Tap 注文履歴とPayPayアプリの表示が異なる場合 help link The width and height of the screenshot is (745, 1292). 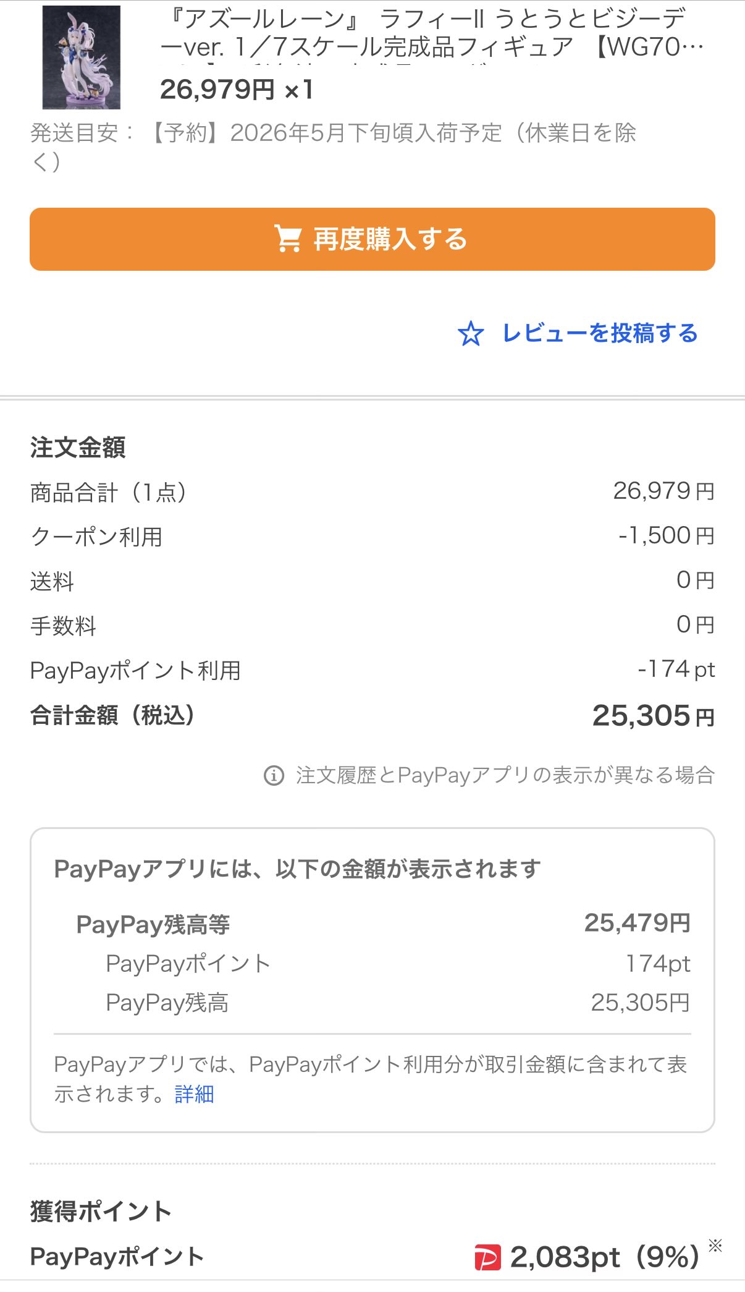[x=505, y=775]
